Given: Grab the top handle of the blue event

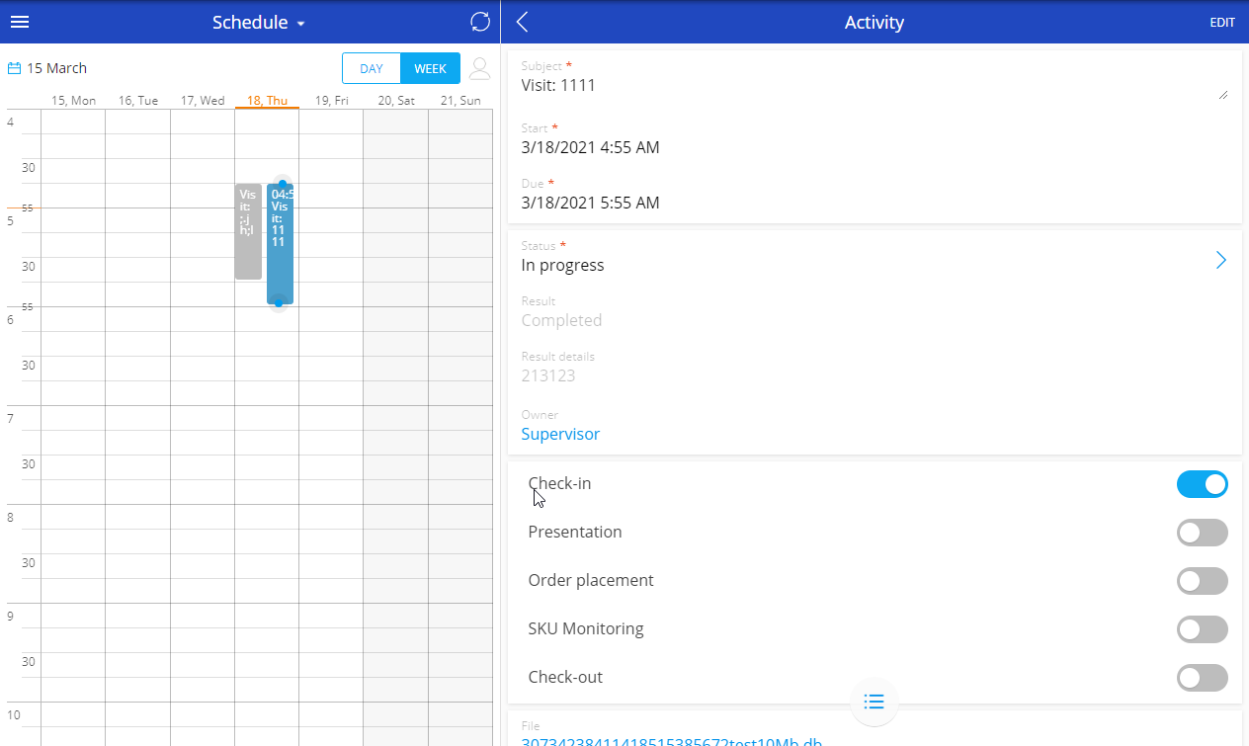Looking at the screenshot, I should [x=283, y=184].
